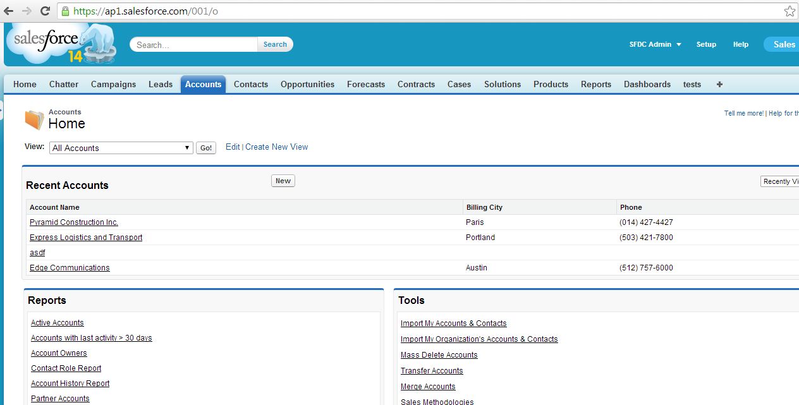Click Import My Accounts & Contacts
This screenshot has width=799, height=405.
click(x=454, y=323)
